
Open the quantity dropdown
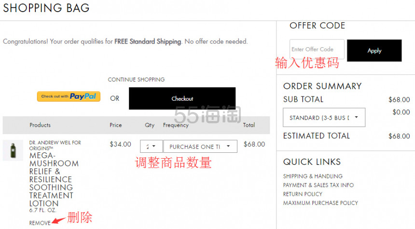tap(152, 146)
